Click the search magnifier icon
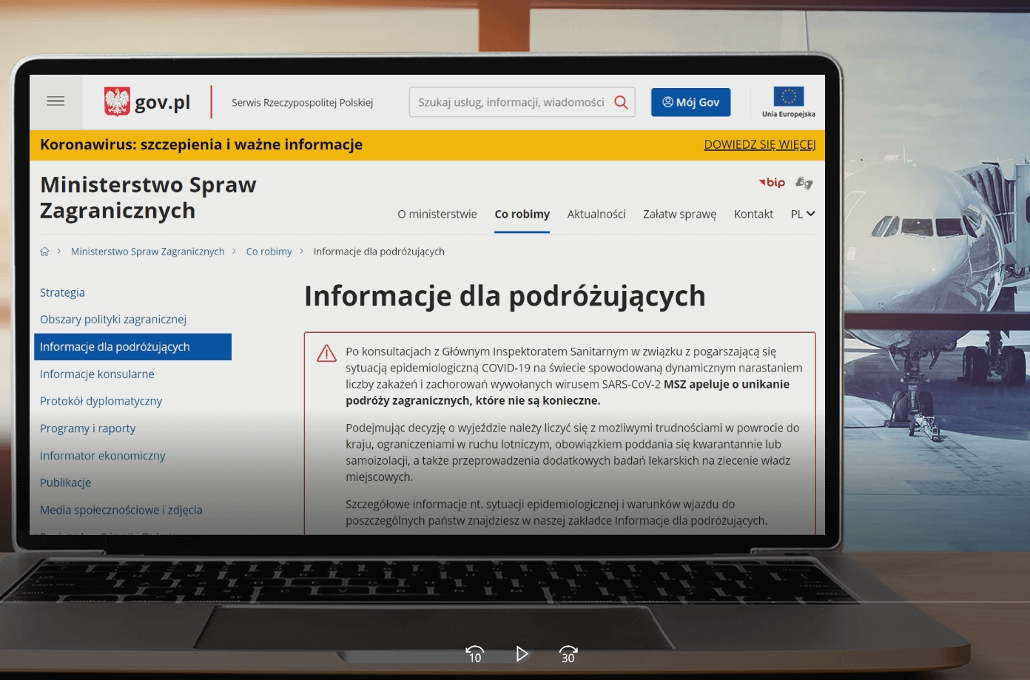The image size is (1030, 680). 621,102
